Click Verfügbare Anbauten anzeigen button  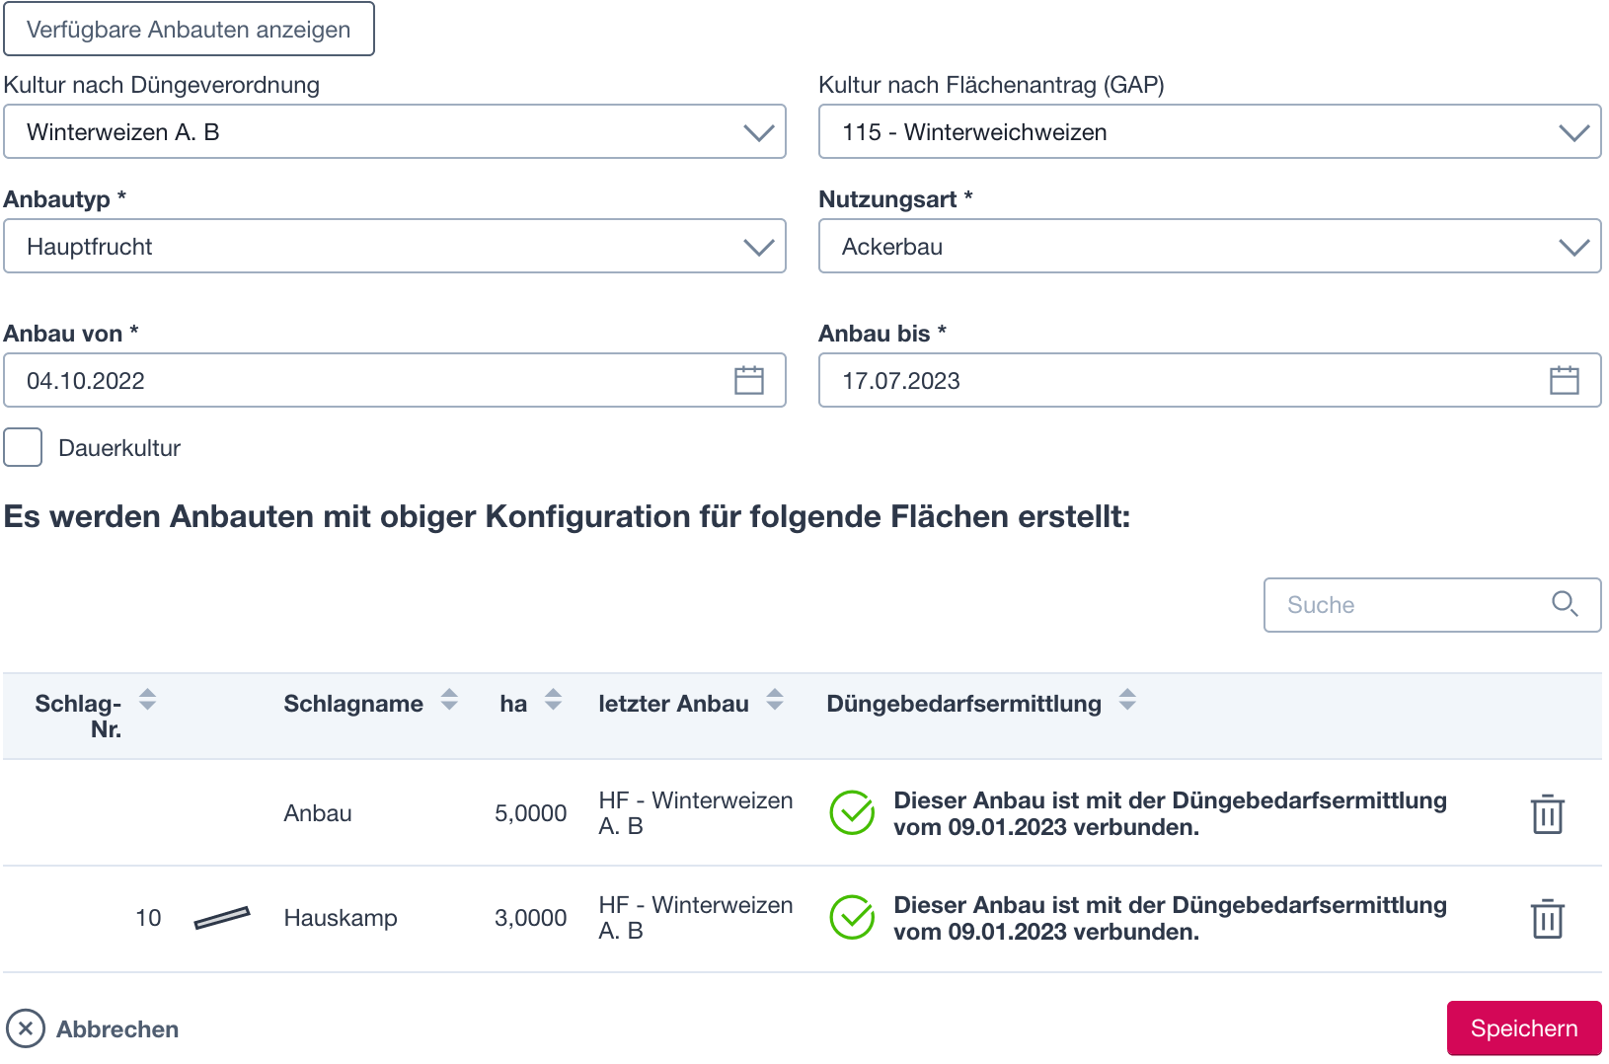(x=189, y=29)
